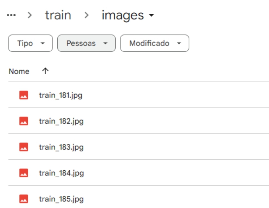Viewport: 269px width, 208px height.
Task: Select the train_185.jpg file name
Action: point(61,199)
